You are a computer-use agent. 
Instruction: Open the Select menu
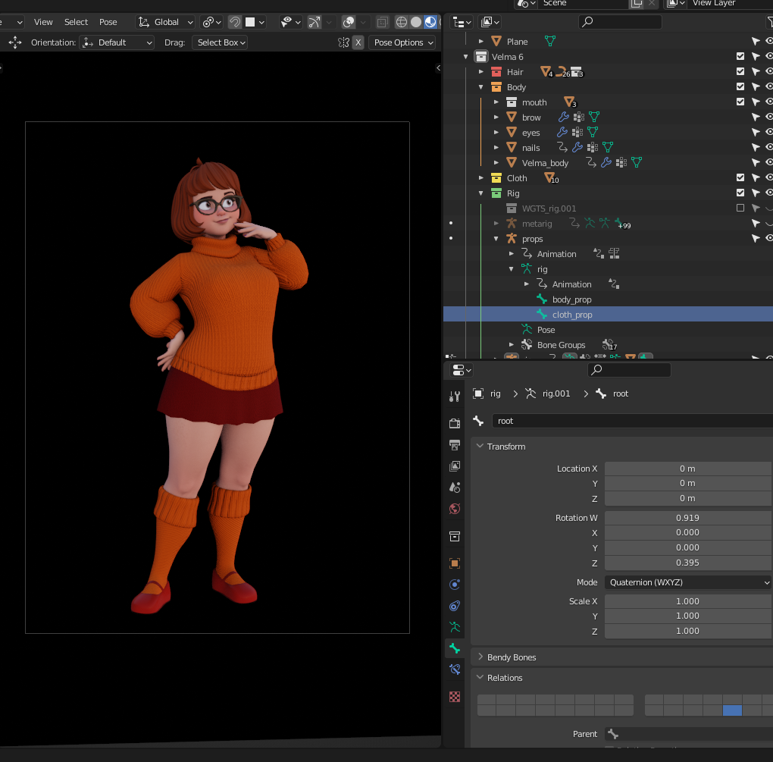(76, 22)
